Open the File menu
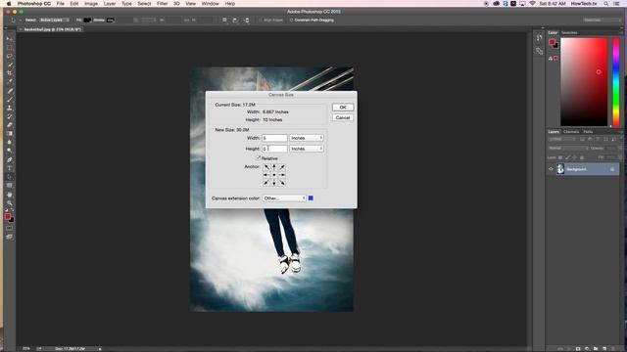This screenshot has width=627, height=352. coord(61,4)
